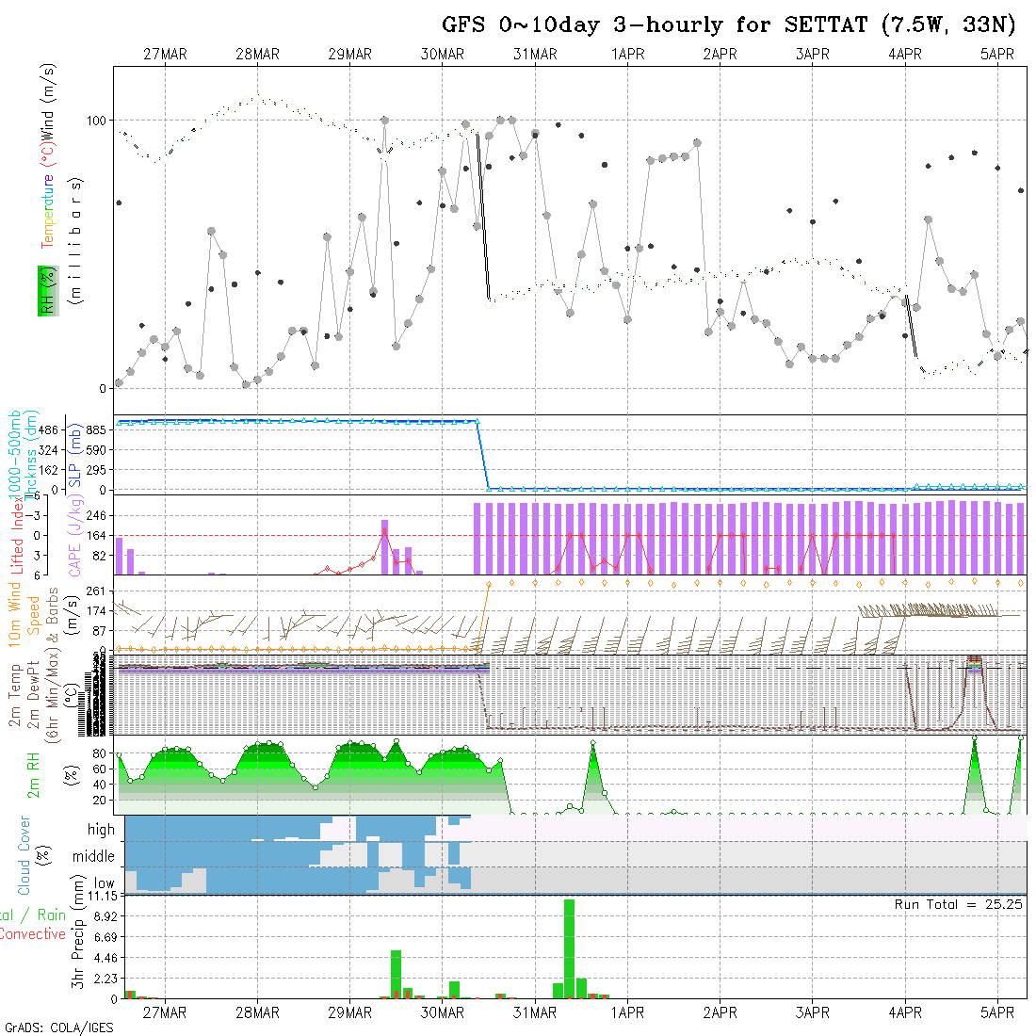This screenshot has height=1036, width=1036.
Task: Open the GrADS: COLA/IGES credit text
Action: click(58, 1028)
